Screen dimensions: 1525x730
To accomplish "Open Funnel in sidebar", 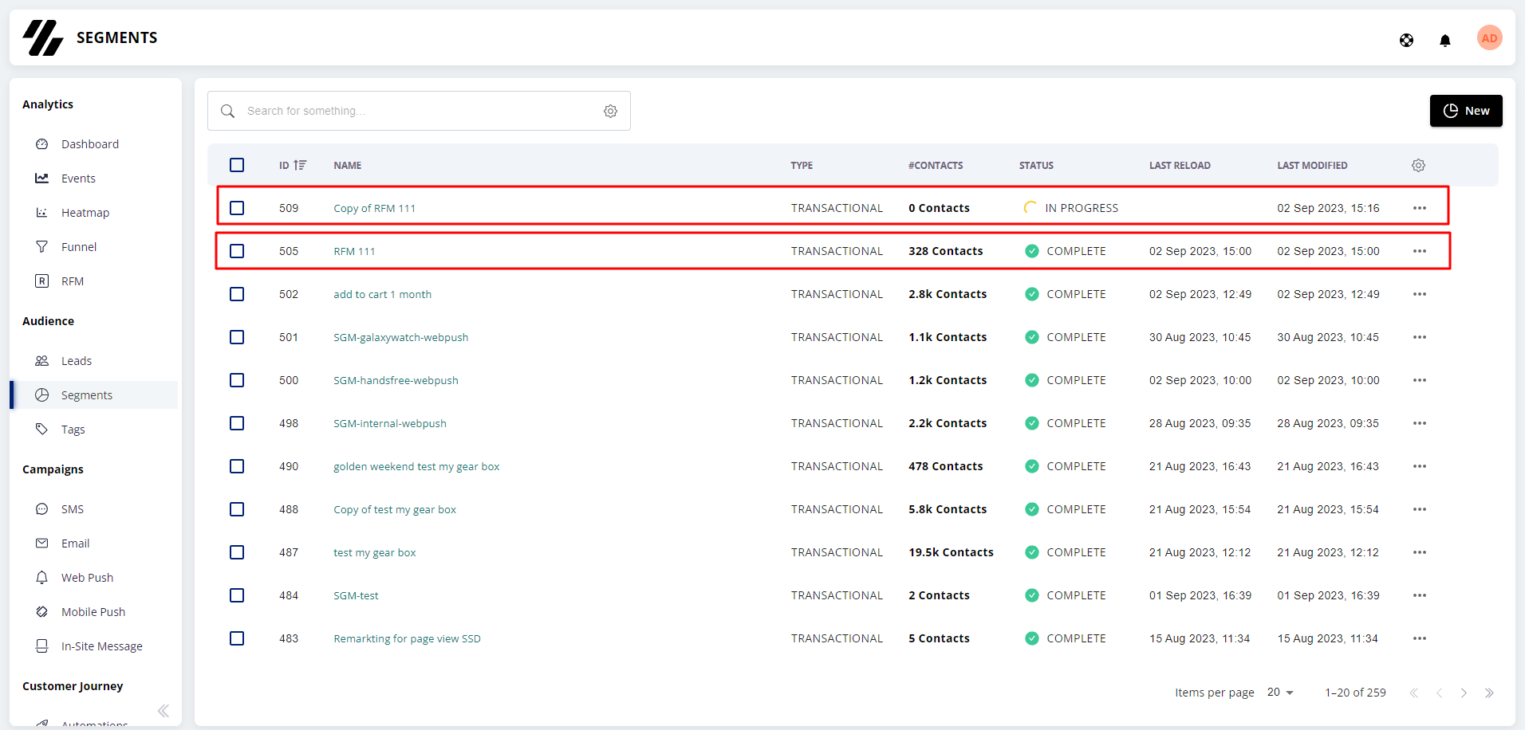I will 79,247.
